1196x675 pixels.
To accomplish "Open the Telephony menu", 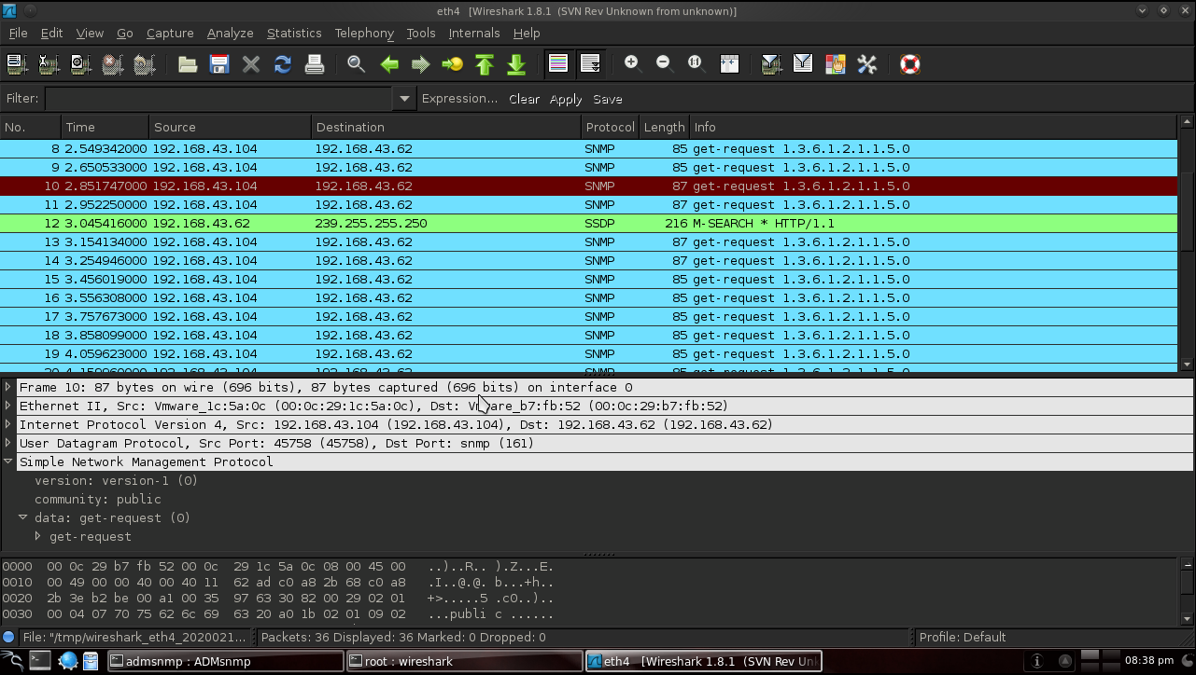I will point(364,33).
